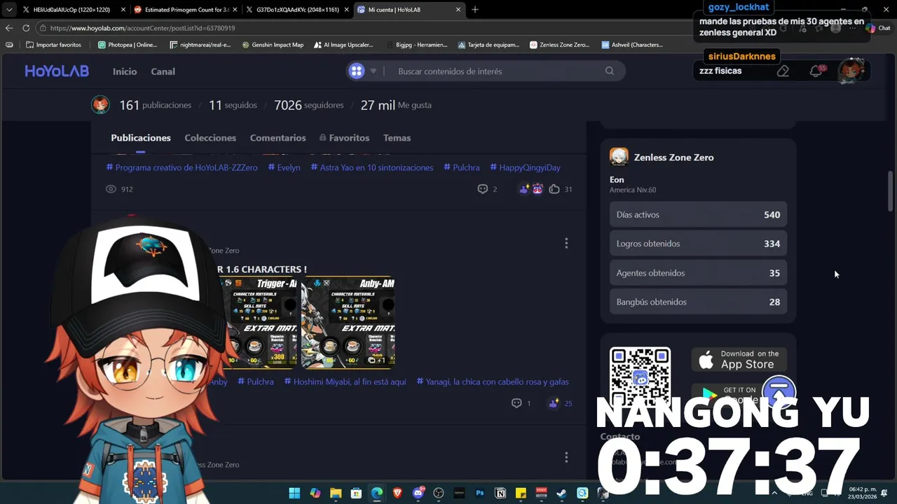The width and height of the screenshot is (897, 504).
Task: Open the HappyQingyiDay hashtag
Action: 525,167
